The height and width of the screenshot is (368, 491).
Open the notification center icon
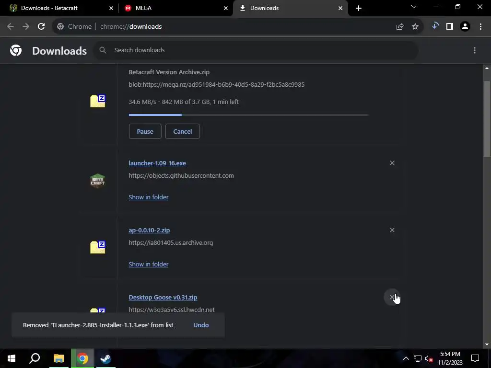(475, 358)
